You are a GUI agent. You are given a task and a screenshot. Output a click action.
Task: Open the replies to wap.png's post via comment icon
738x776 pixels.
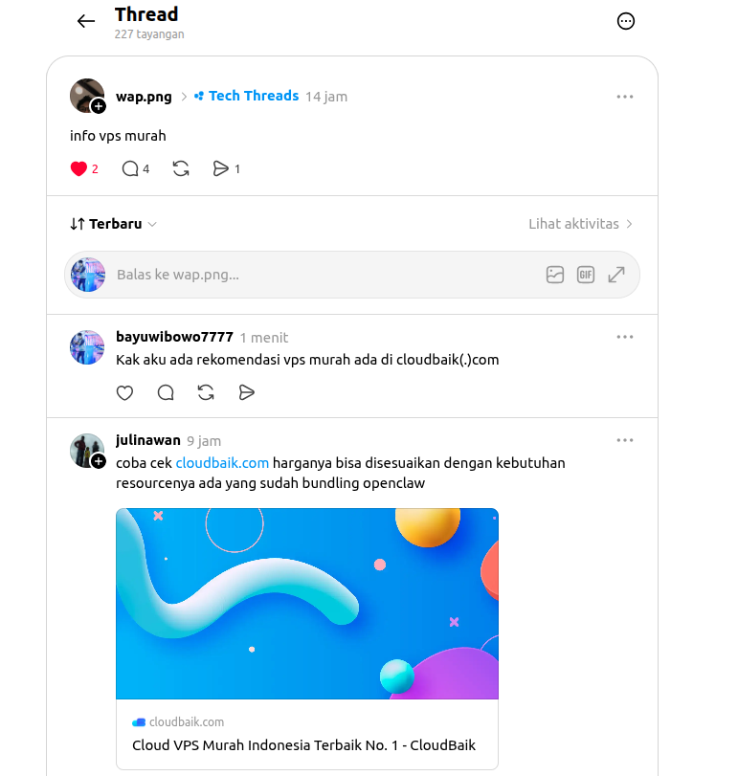pos(130,168)
